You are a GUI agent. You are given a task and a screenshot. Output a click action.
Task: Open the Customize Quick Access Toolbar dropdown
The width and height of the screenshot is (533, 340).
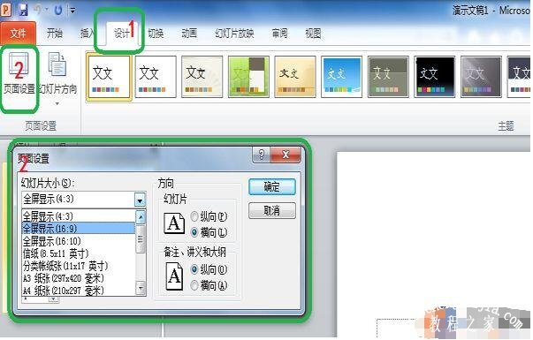click(72, 11)
